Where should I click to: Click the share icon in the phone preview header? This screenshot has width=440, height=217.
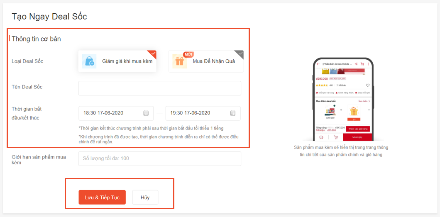[x=356, y=64]
